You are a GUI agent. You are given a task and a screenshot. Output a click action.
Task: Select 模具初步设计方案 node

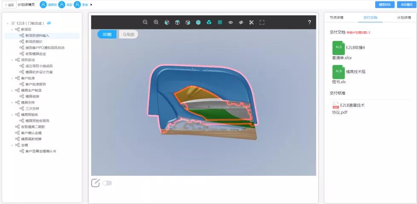(x=39, y=72)
